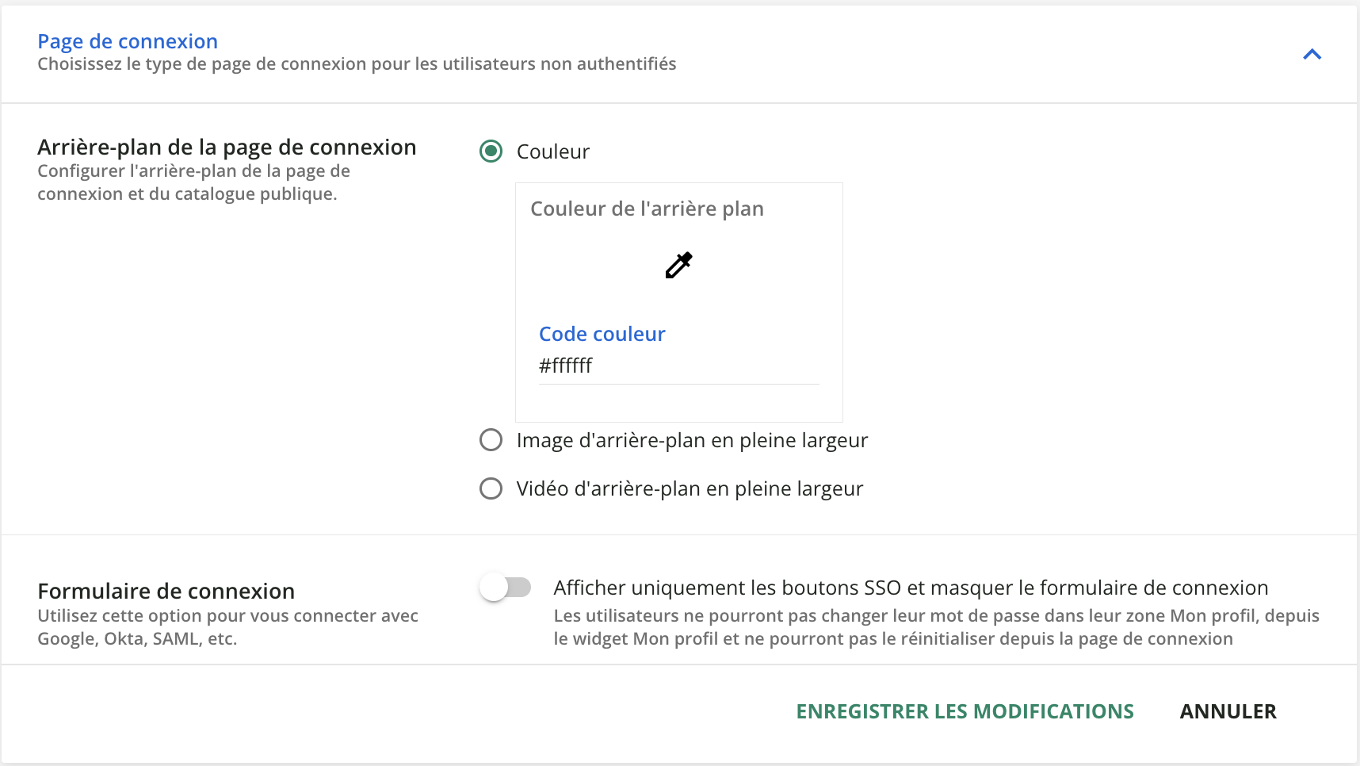
Task: Click the SSO explanation text about Mon profil
Action: pos(935,626)
